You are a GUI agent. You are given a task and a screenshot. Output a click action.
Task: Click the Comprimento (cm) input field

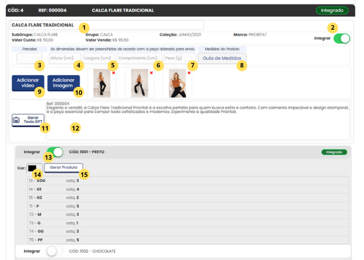139,58
